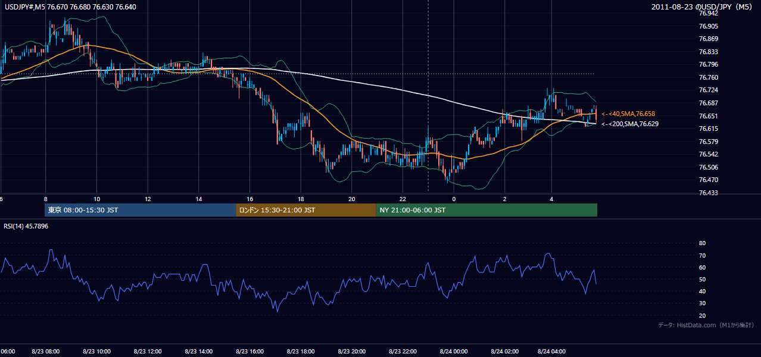Click the 8/24 02:00 bottom time label
761x357 pixels.
pos(504,351)
